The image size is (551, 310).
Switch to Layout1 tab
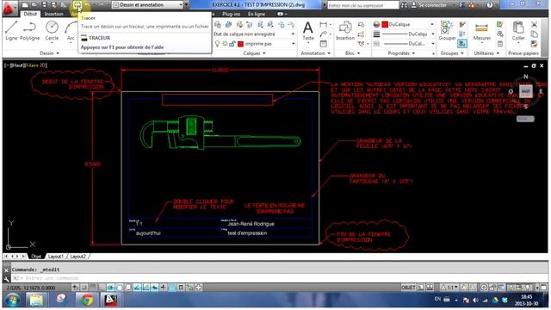56,257
